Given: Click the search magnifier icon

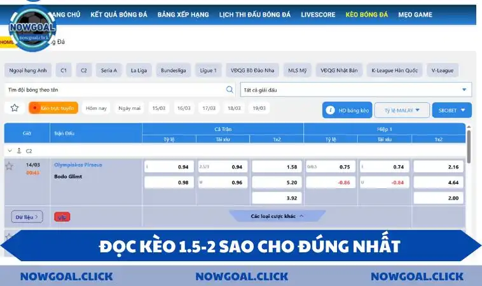Looking at the screenshot, I should (230, 90).
